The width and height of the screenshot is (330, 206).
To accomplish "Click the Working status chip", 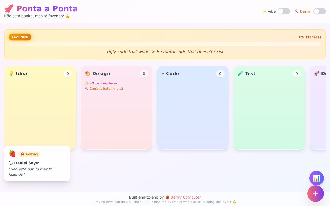I will pyautogui.click(x=29, y=154).
